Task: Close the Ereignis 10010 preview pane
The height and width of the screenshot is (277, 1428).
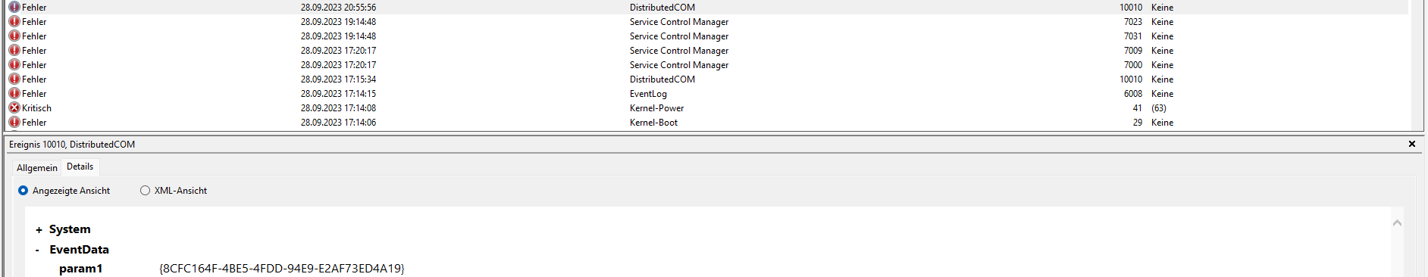Action: click(1412, 144)
